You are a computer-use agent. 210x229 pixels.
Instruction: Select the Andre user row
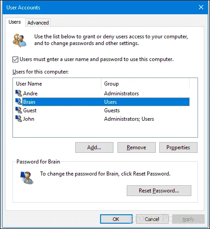click(102, 94)
